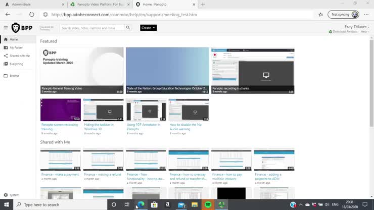The width and height of the screenshot is (374, 210).
Task: Open My Folder in the sidebar
Action: pyautogui.click(x=16, y=47)
